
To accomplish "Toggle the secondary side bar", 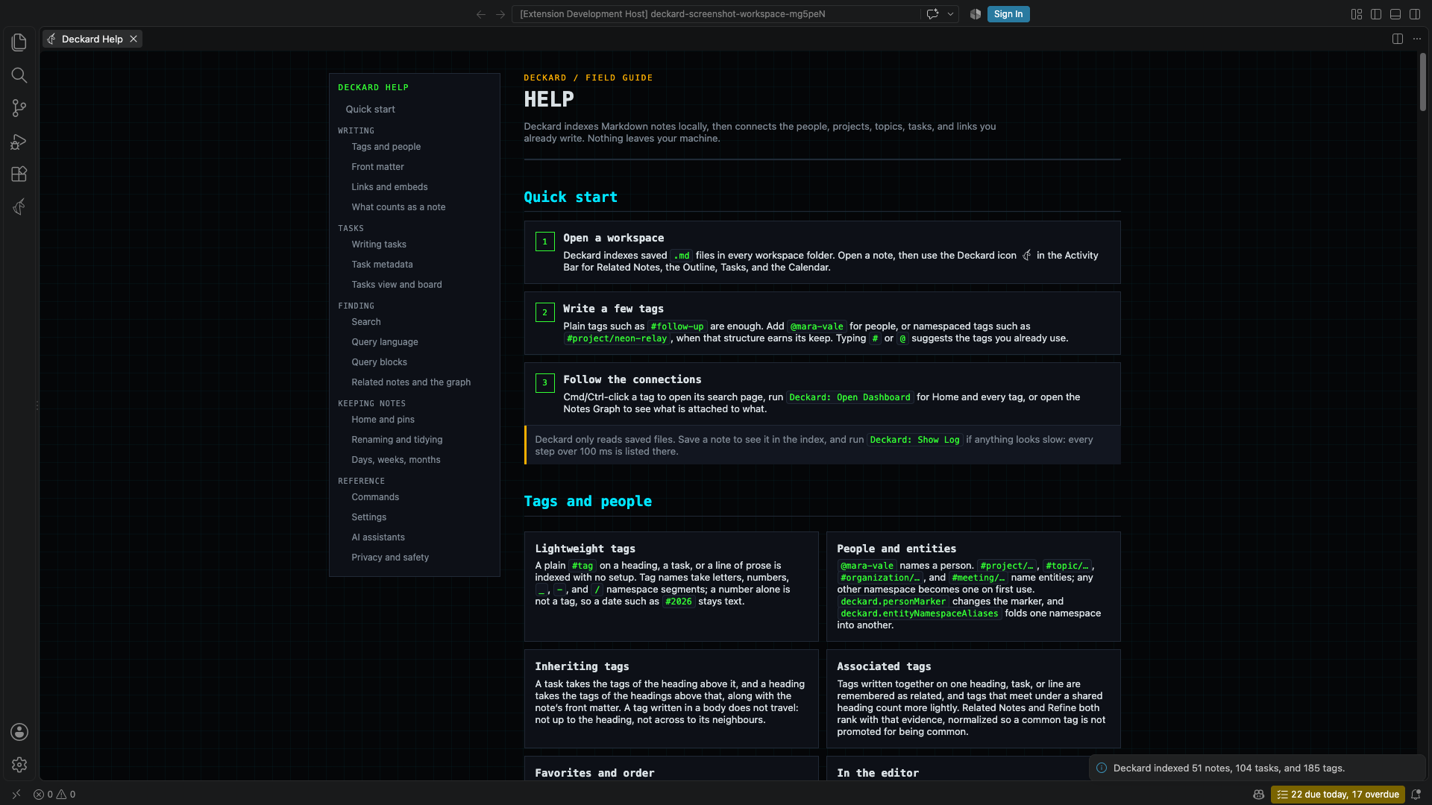I will click(x=1415, y=14).
